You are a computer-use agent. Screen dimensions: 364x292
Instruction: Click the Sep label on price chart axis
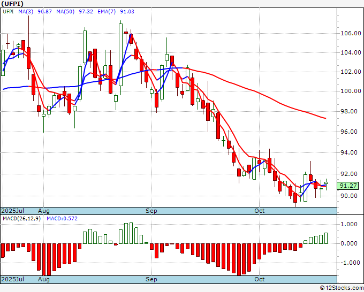pyautogui.click(x=151, y=211)
